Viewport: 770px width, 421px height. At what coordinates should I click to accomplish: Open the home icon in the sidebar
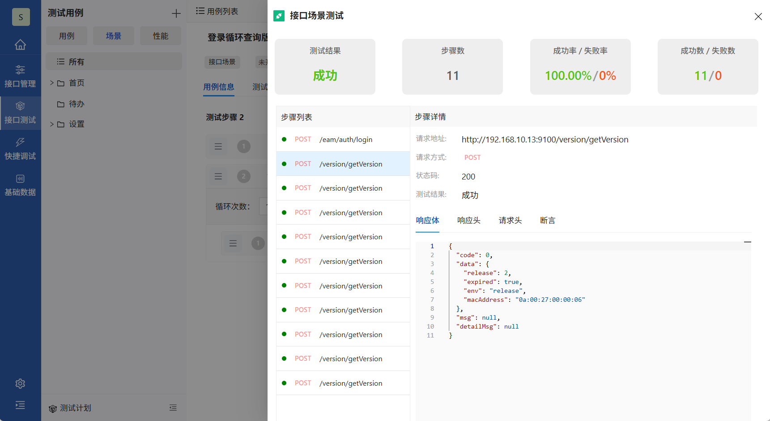coord(20,45)
